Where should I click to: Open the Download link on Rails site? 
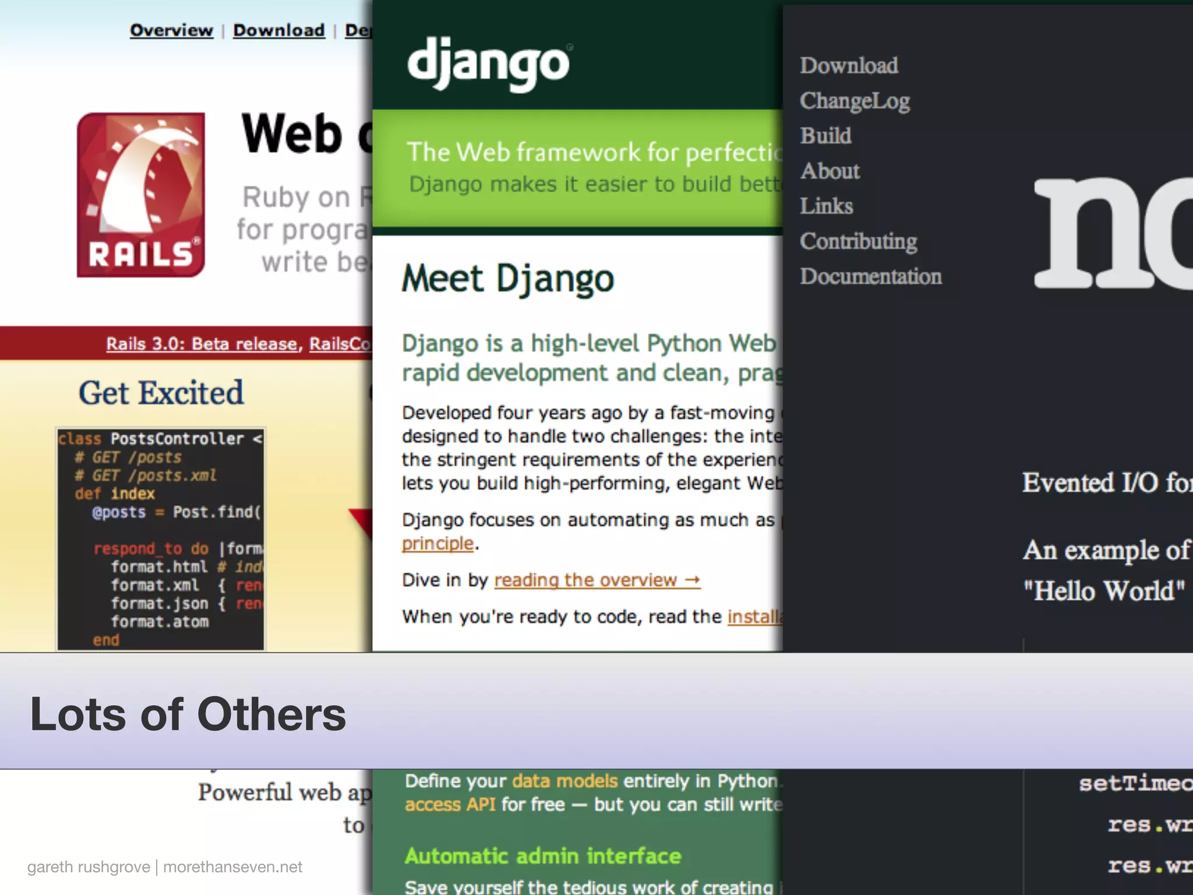pyautogui.click(x=279, y=30)
